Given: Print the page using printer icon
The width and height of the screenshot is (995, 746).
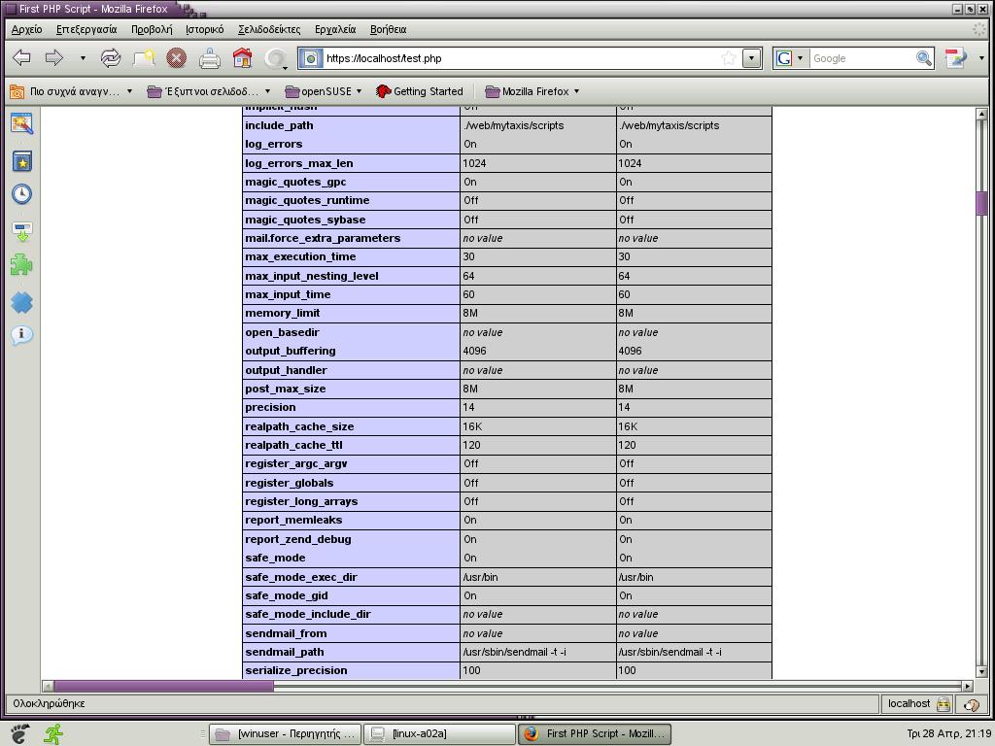Looking at the screenshot, I should pos(210,58).
